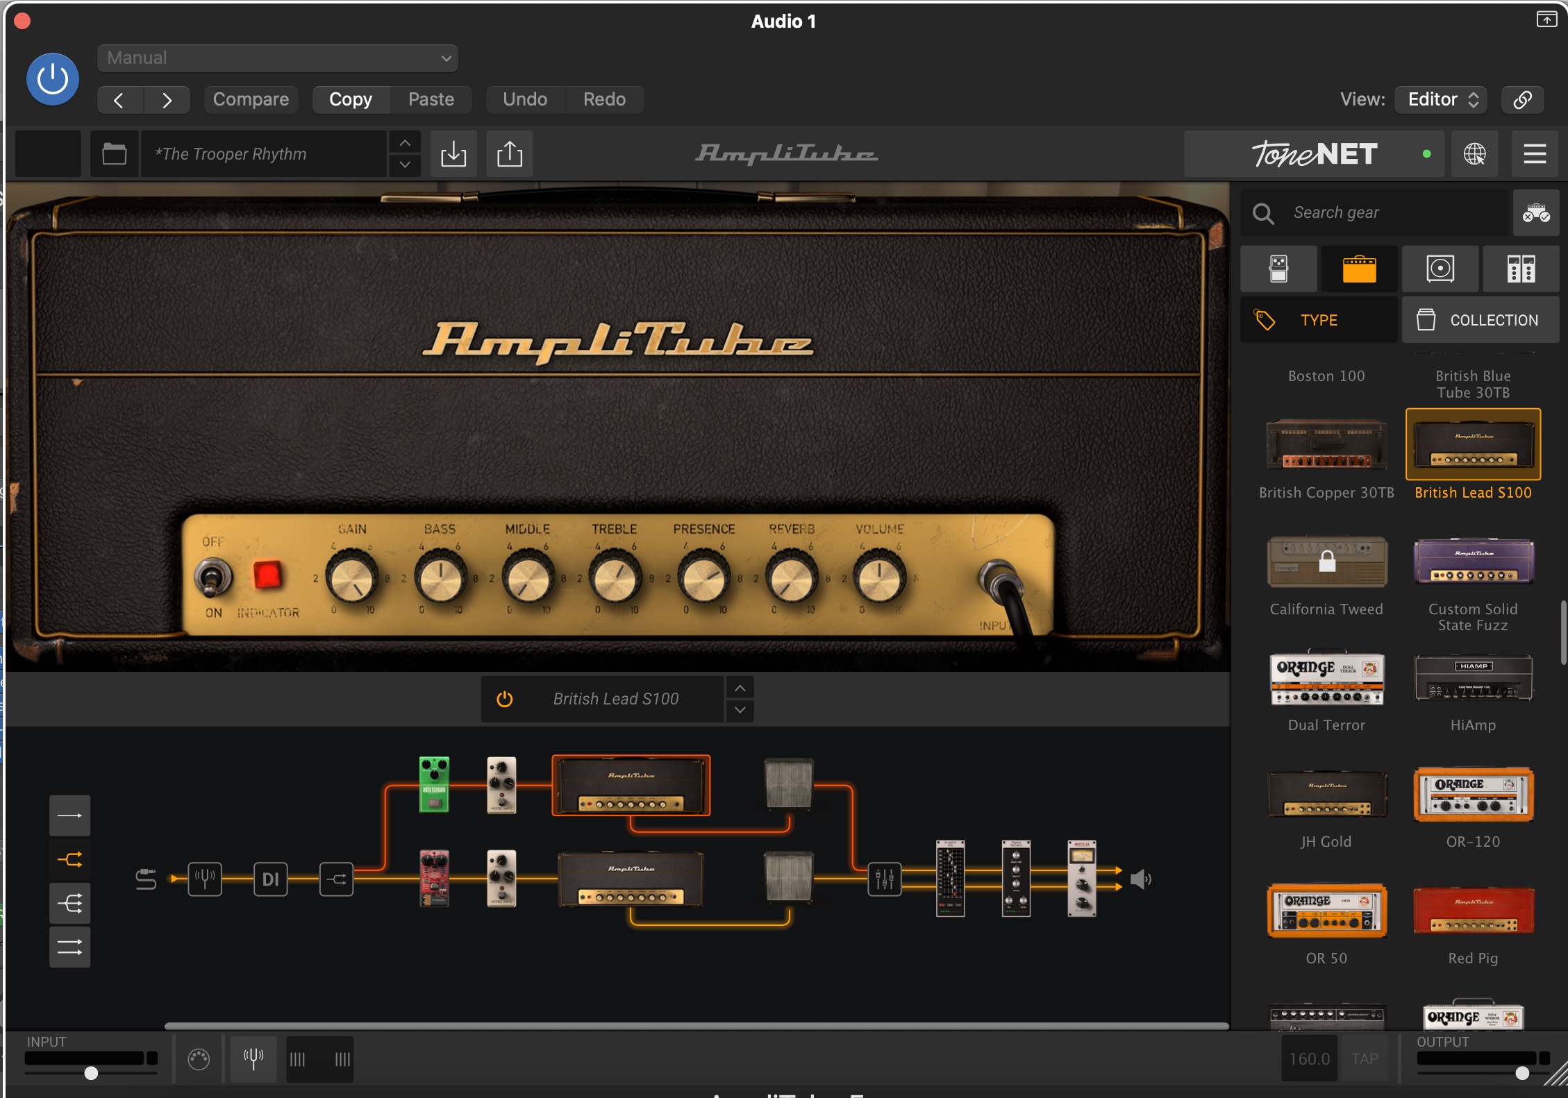Switch to amplifiers gear tab

coord(1359,269)
